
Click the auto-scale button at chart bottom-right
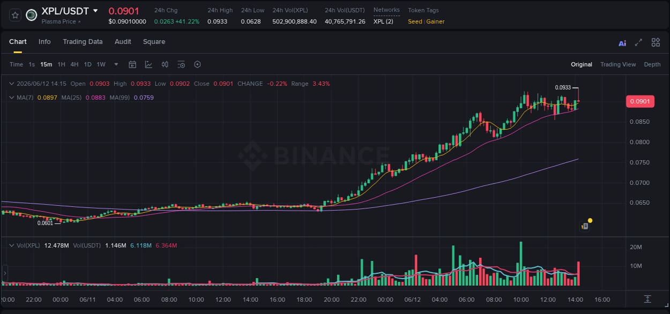click(647, 298)
